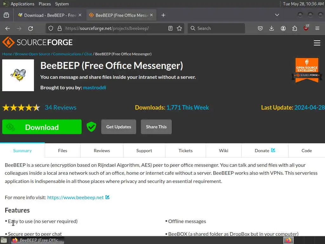Click the SourceForge logo
Image resolution: width=325 pixels, height=244 pixels.
coord(37,42)
